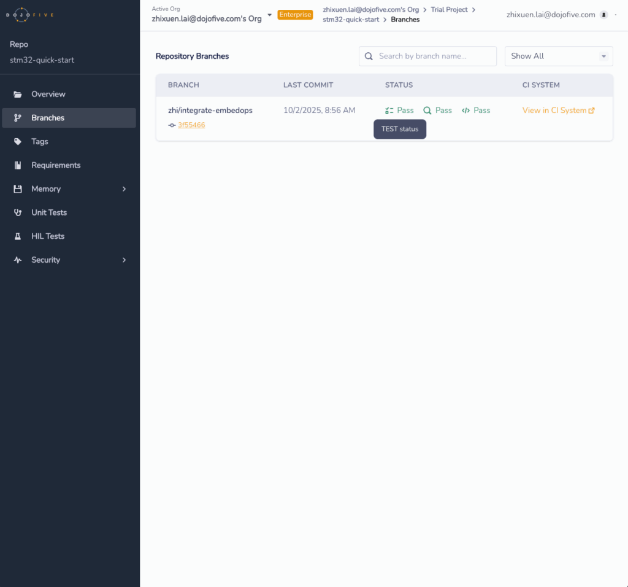Click the user avatar icon
The height and width of the screenshot is (587, 628).
tap(603, 15)
